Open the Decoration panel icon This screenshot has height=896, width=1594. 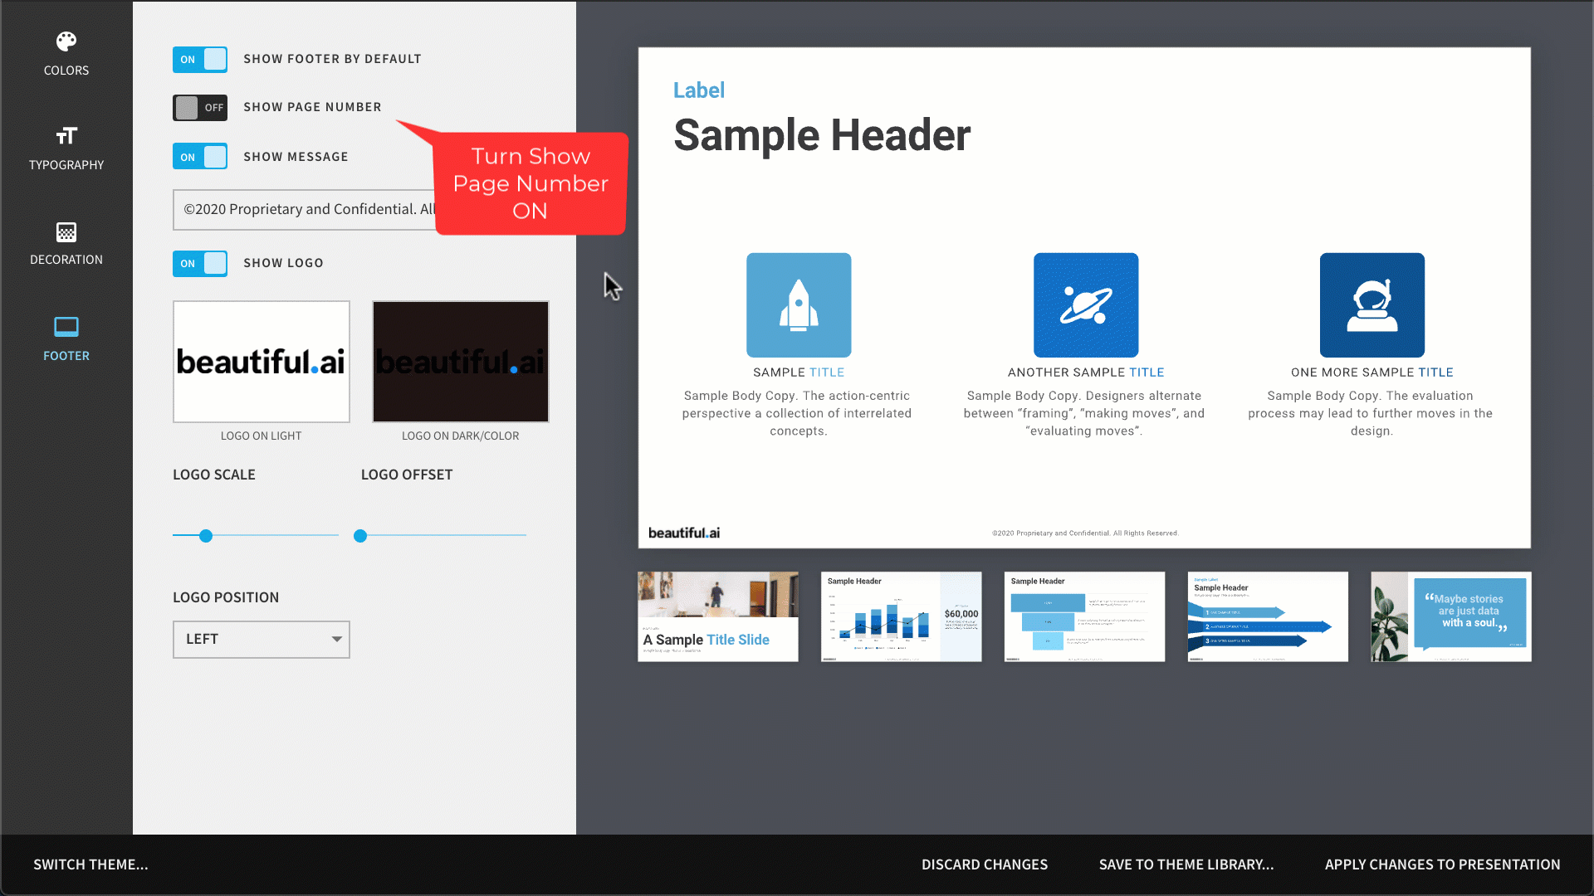tap(66, 232)
